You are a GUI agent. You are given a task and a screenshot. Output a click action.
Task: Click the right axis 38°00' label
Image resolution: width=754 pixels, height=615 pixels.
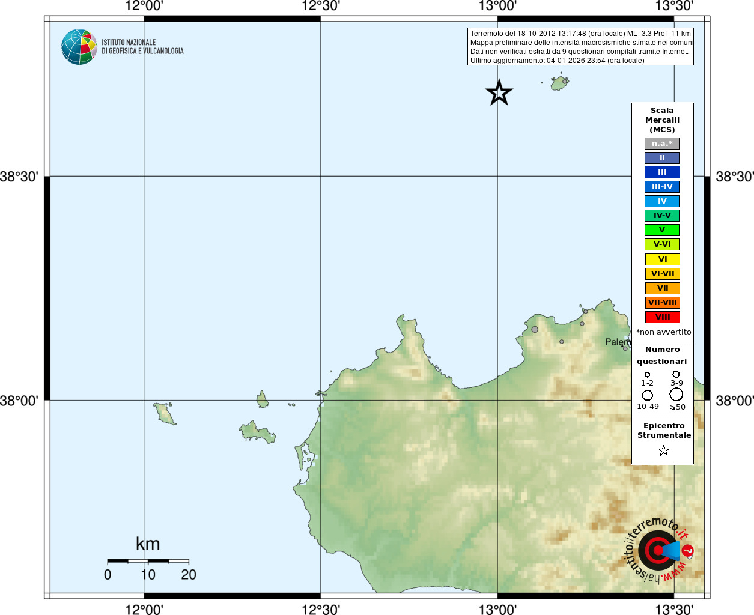coord(735,401)
